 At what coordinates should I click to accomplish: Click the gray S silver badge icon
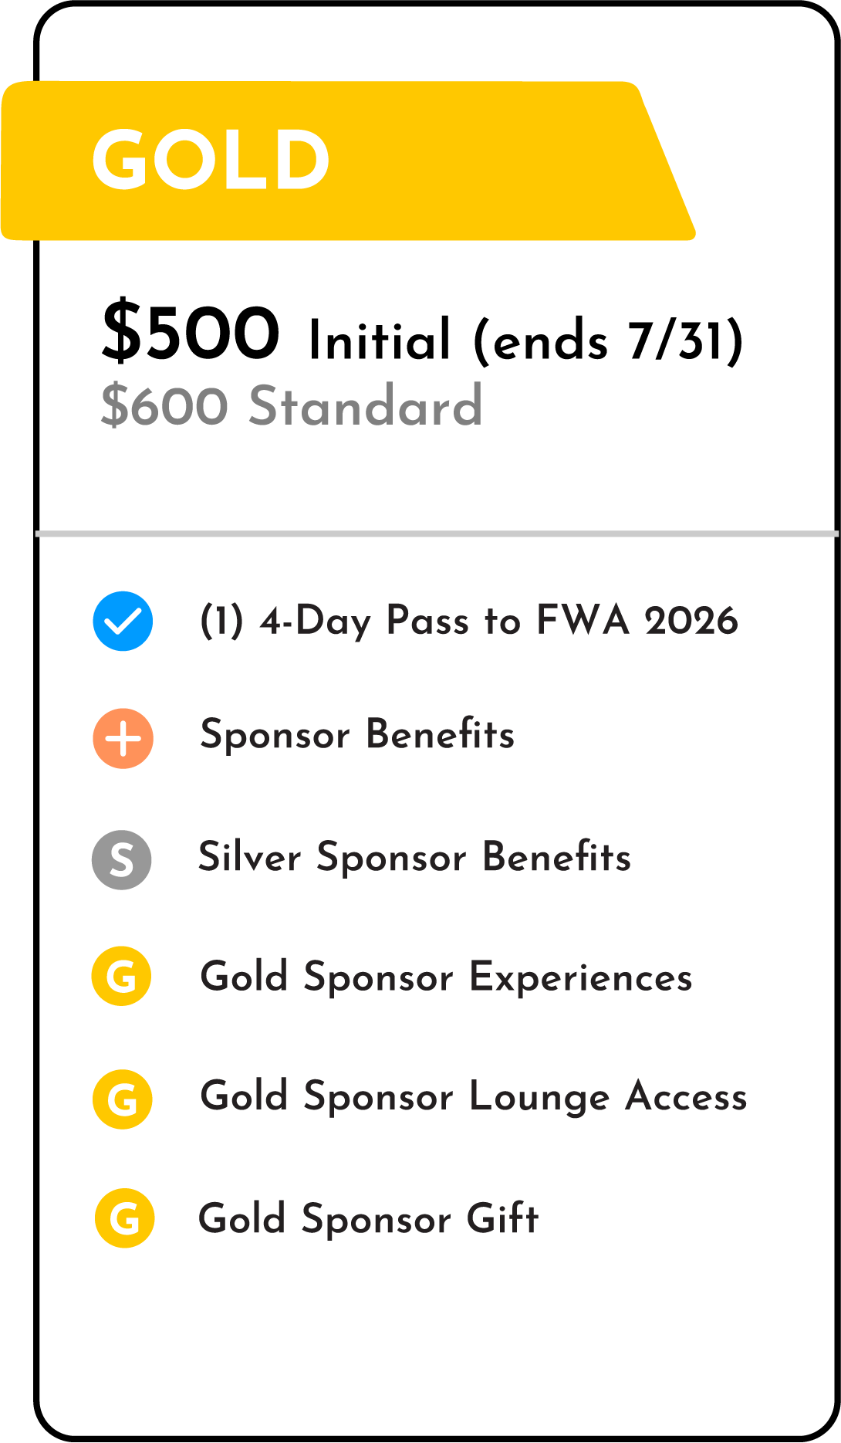coord(122,859)
